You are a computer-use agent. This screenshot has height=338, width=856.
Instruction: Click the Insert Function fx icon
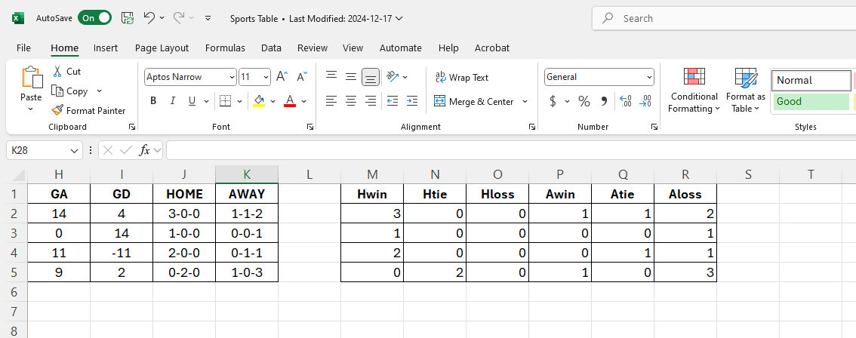(145, 150)
